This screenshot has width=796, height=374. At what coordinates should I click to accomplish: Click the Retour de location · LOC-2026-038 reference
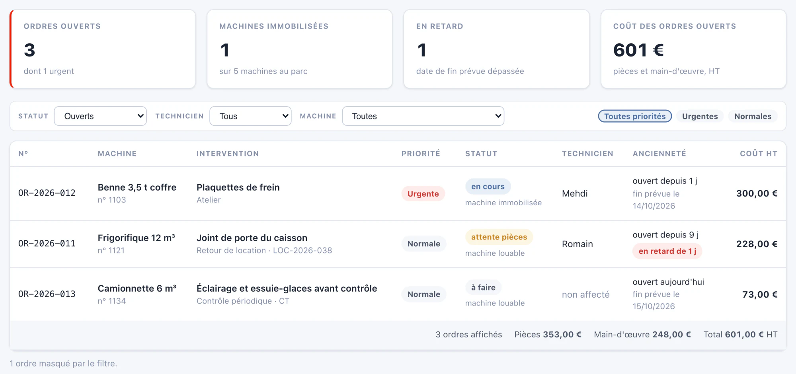[264, 250]
